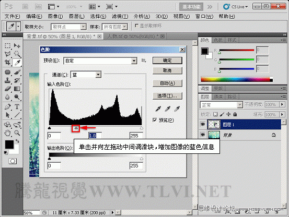Select the Dodge tool
Image resolution: width=289 pixels, height=217 pixels.
point(17,97)
